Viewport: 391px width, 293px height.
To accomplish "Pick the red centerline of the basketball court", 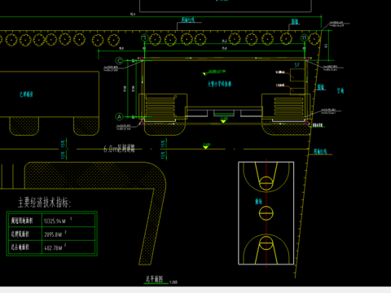I will [x=266, y=213].
